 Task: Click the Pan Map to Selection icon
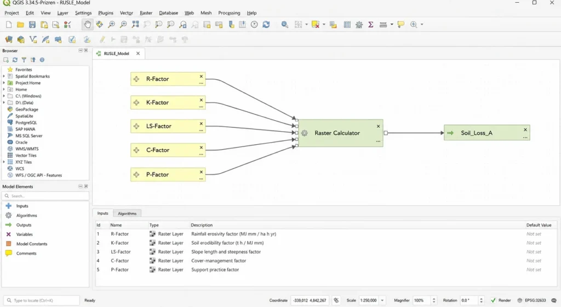(100, 25)
